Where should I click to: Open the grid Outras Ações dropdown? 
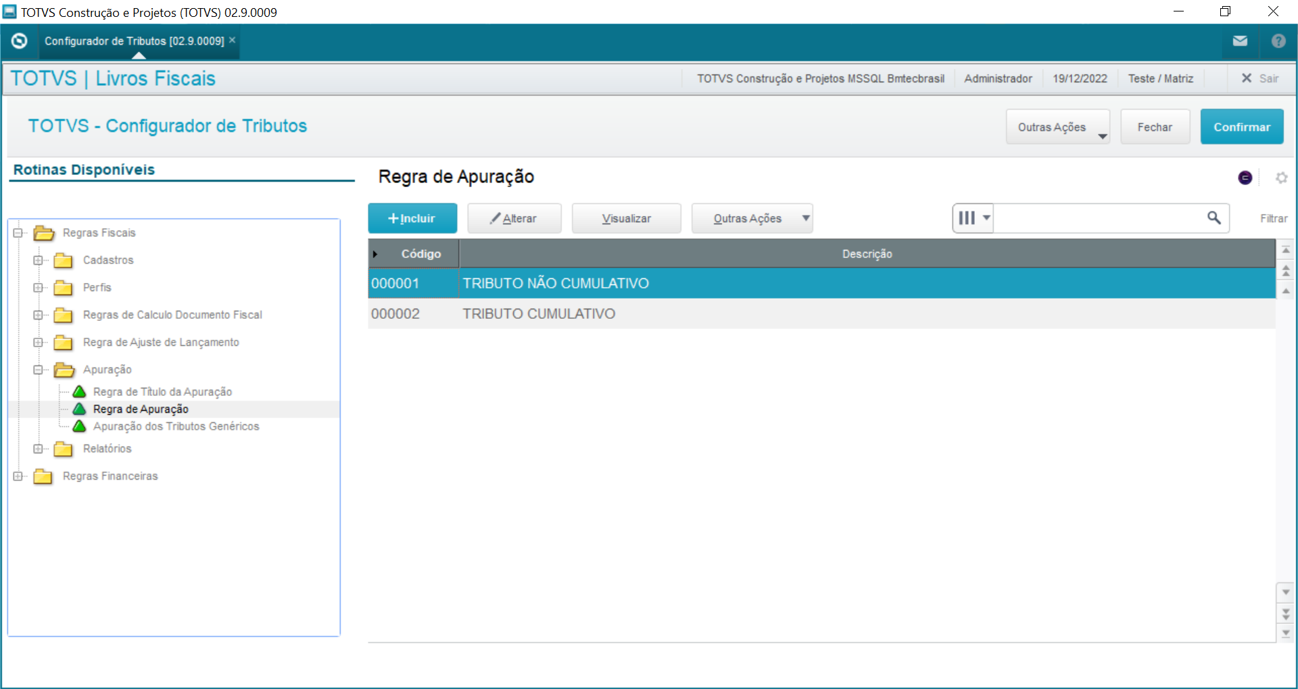tap(752, 218)
